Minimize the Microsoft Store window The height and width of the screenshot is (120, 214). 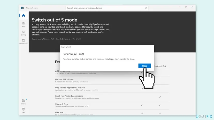(x=180, y=7)
